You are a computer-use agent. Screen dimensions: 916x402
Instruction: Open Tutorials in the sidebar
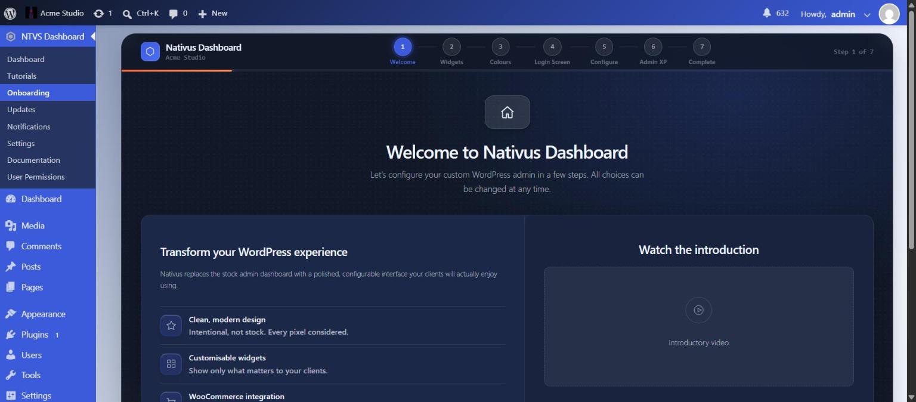(x=21, y=76)
